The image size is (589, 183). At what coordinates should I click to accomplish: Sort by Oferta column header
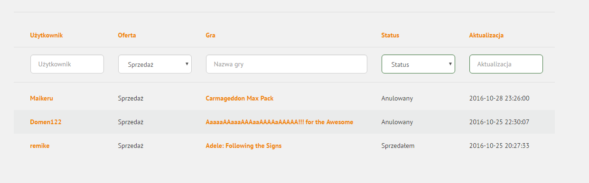point(127,35)
